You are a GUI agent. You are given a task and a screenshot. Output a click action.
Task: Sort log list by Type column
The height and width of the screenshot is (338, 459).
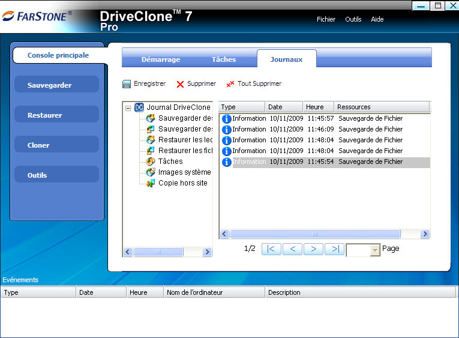point(242,107)
